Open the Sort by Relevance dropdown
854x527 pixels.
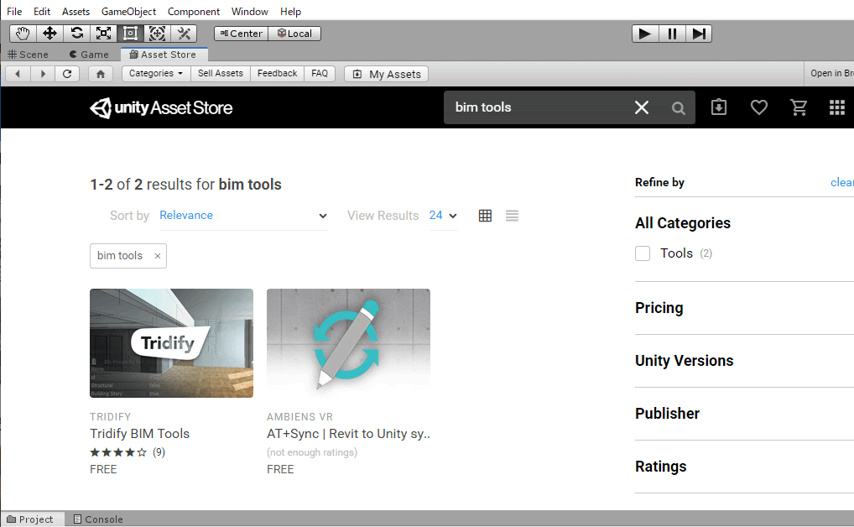point(243,216)
